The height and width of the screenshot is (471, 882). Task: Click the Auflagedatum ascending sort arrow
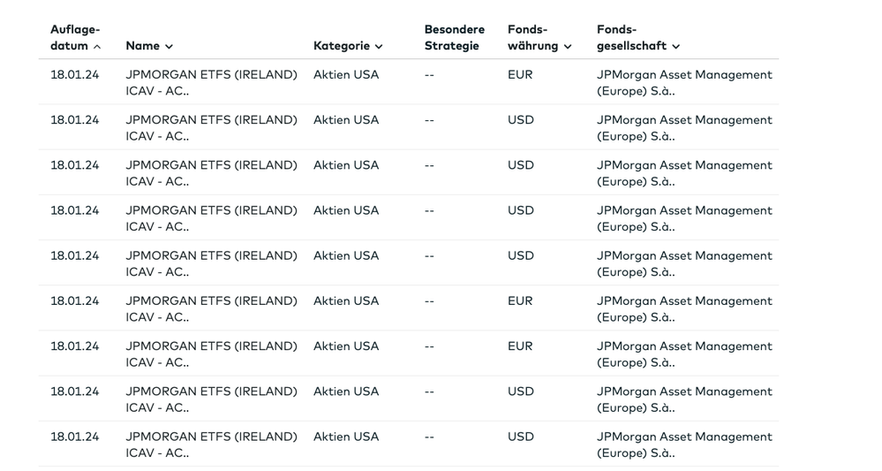click(x=97, y=47)
